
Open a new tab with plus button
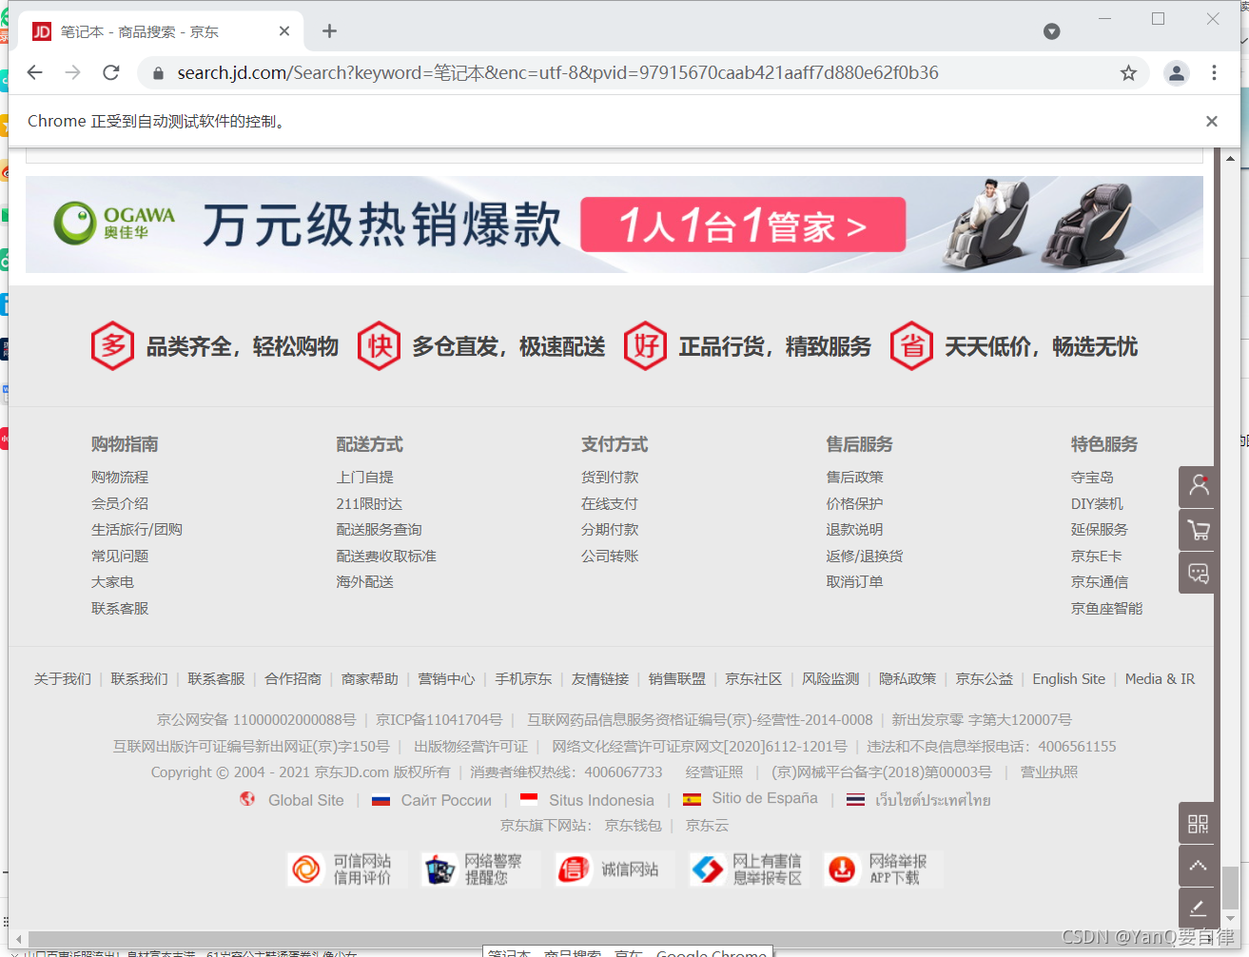[329, 31]
